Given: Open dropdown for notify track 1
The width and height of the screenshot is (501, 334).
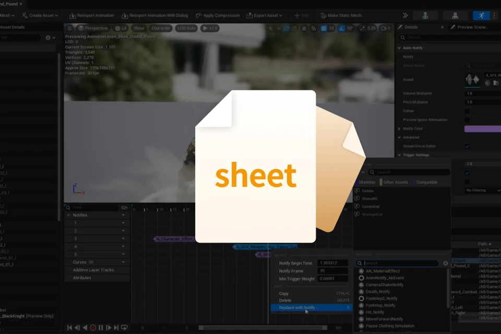Looking at the screenshot, I should (123, 223).
